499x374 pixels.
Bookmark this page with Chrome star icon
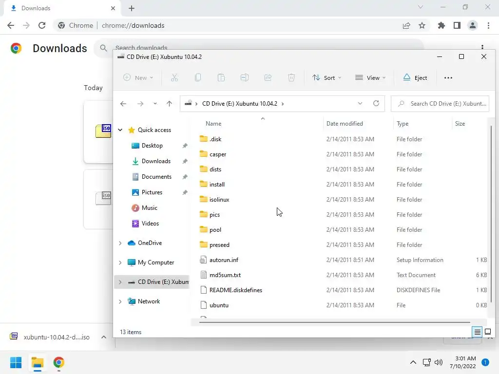[x=422, y=25]
